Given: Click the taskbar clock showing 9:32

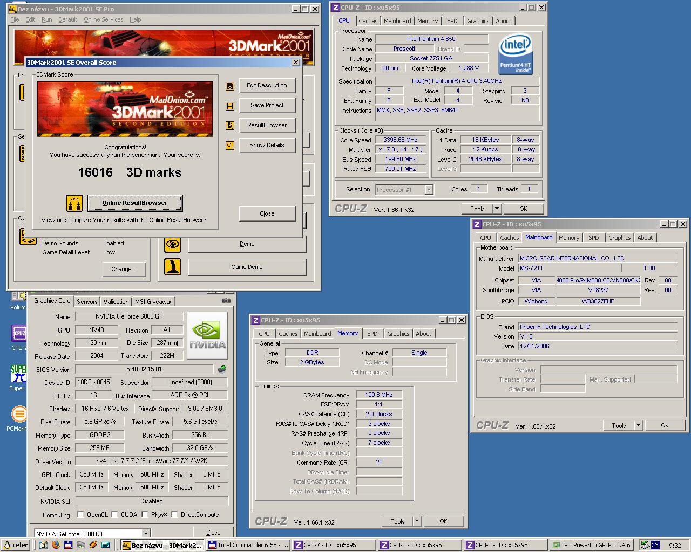Looking at the screenshot, I should click(x=674, y=545).
